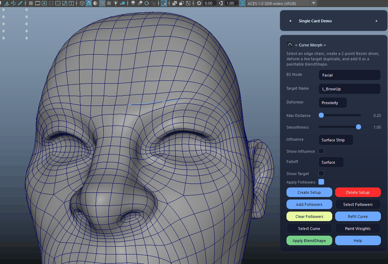Toggle the gate mask icon
388x264 pixels.
click(51, 3)
